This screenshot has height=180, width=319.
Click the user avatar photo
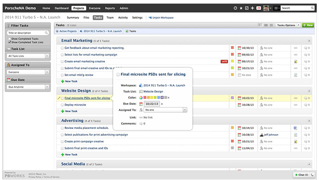[266, 8]
